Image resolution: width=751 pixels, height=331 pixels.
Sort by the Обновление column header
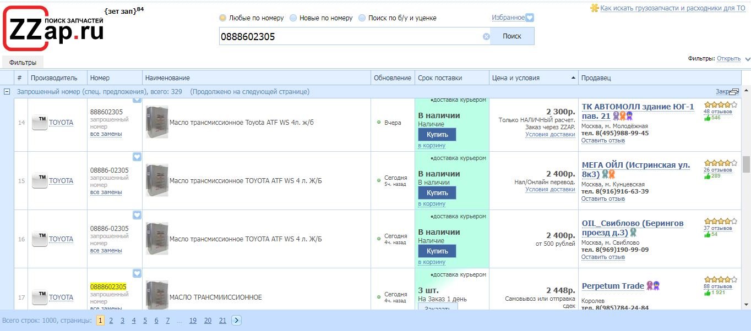coord(393,78)
